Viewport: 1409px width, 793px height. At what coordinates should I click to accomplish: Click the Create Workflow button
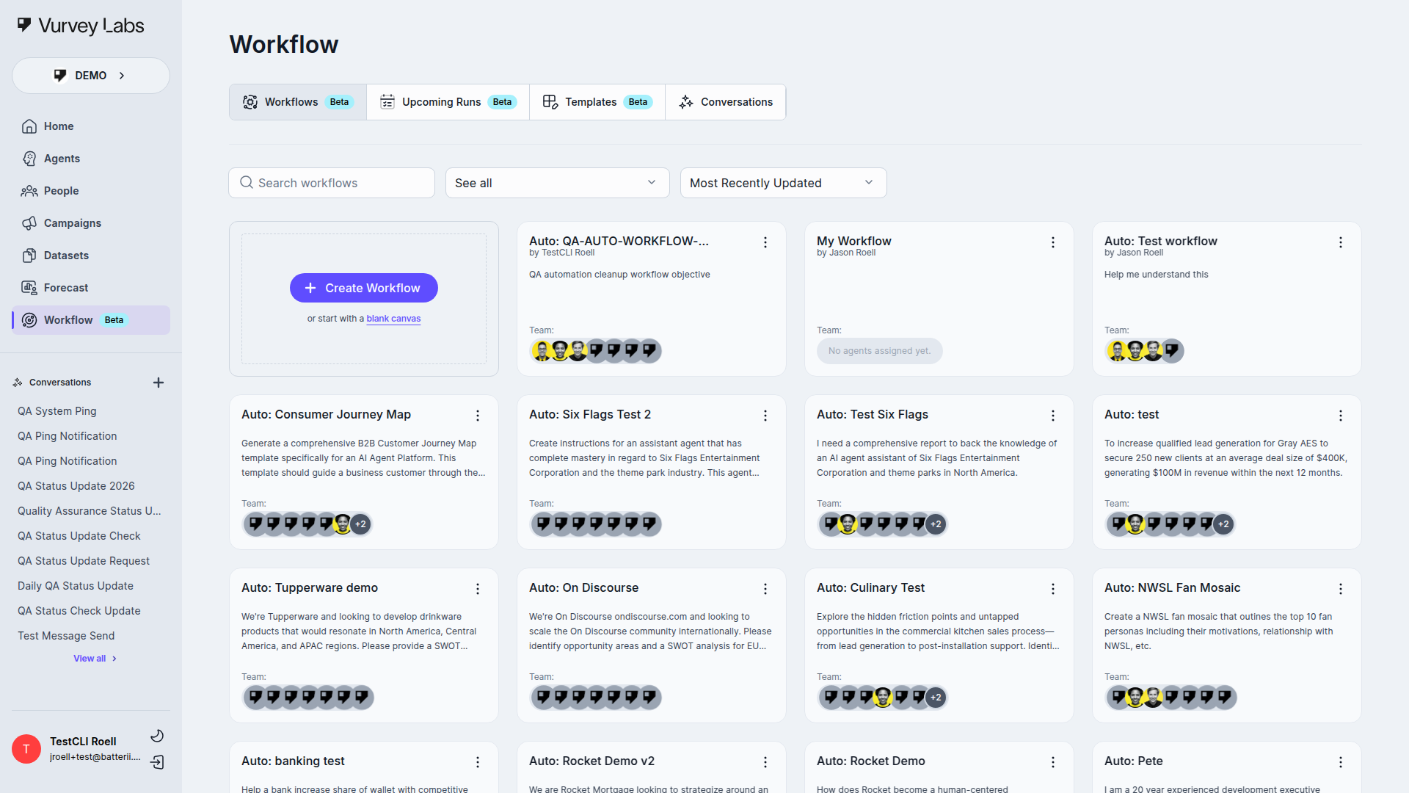point(363,287)
